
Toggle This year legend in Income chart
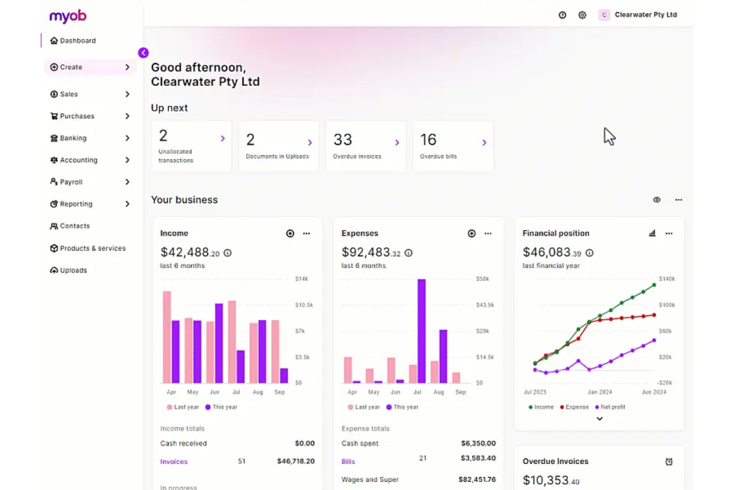(x=221, y=407)
